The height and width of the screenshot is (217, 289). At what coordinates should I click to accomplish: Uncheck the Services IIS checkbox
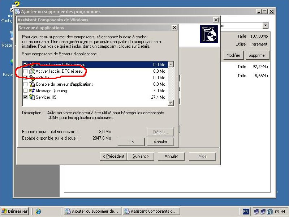click(x=25, y=97)
